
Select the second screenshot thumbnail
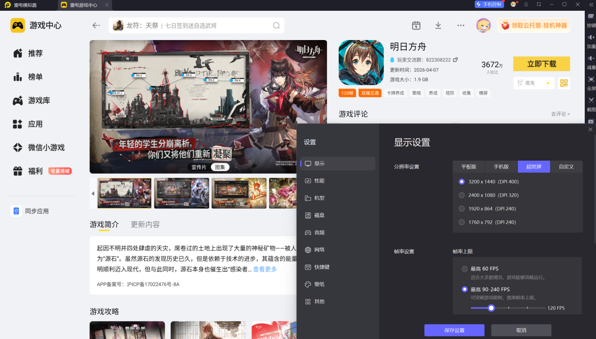(x=181, y=193)
